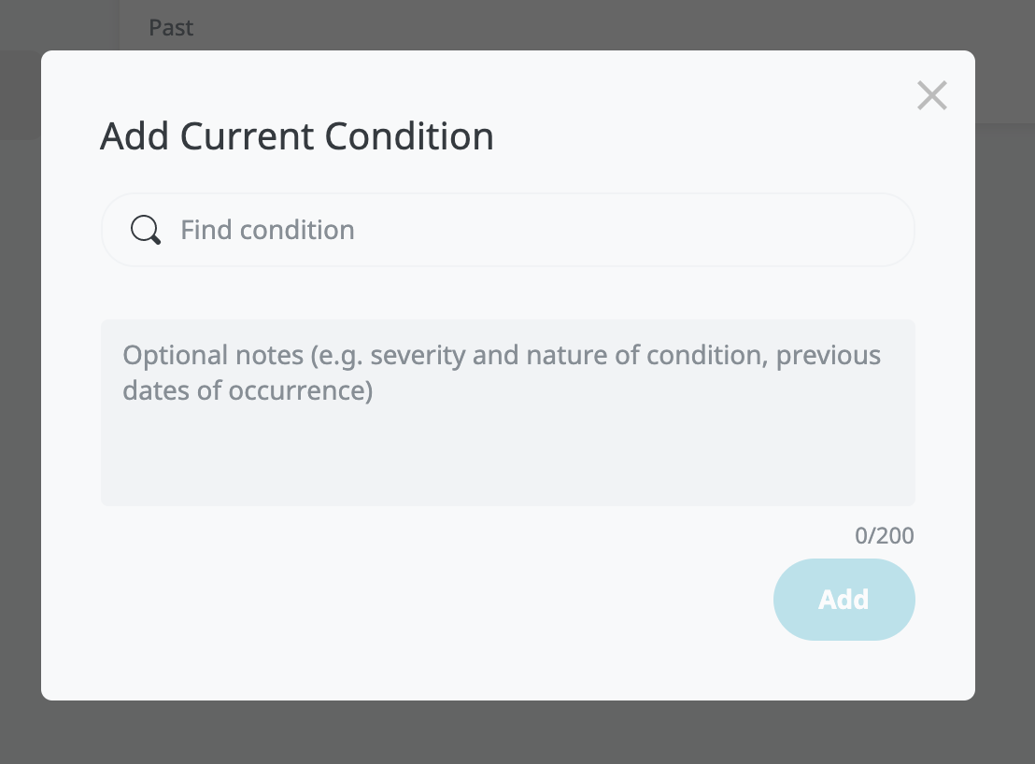Click blank dialog area beside the Add button
This screenshot has height=764, width=1035.
coord(429,599)
